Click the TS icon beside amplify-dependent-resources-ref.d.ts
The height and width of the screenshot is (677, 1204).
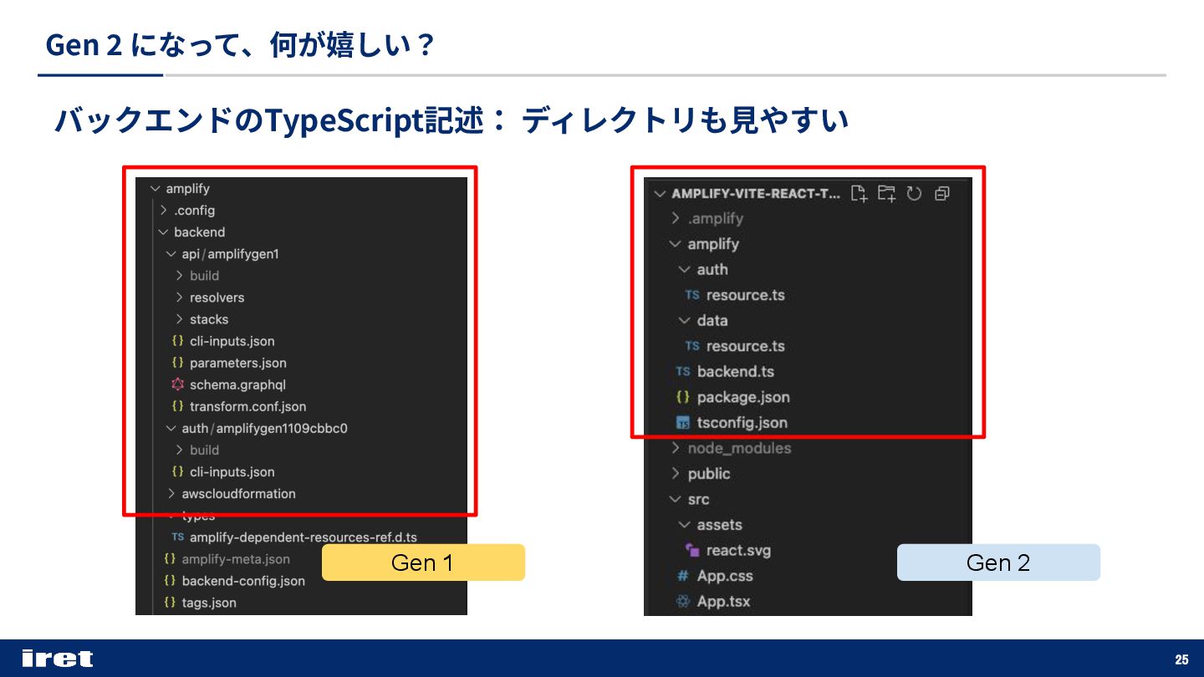(177, 537)
